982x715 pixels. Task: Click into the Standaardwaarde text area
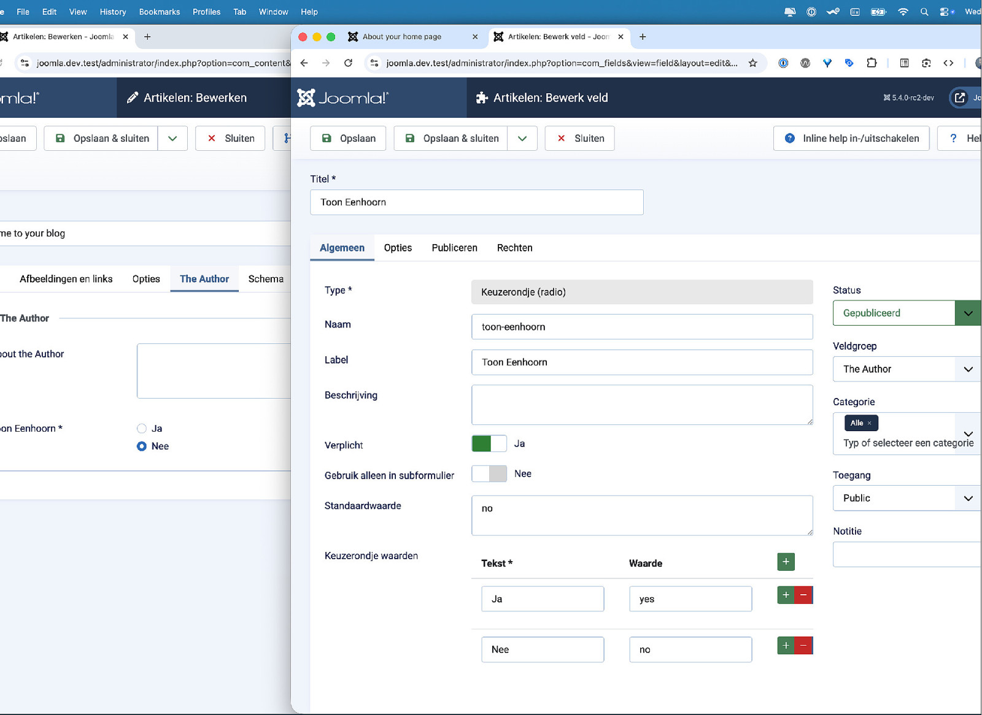pos(641,515)
